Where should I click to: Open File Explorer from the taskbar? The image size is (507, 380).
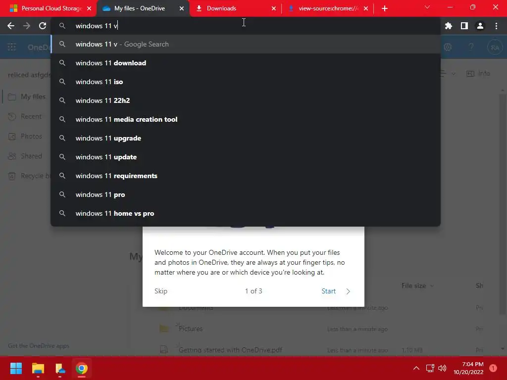[x=38, y=368]
